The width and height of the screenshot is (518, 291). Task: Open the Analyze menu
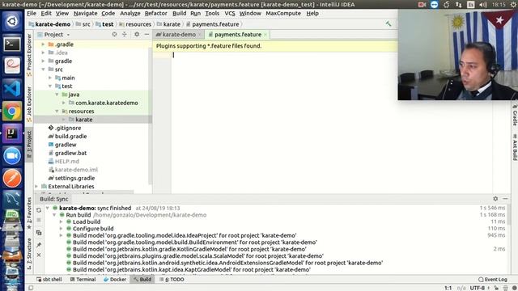point(129,14)
